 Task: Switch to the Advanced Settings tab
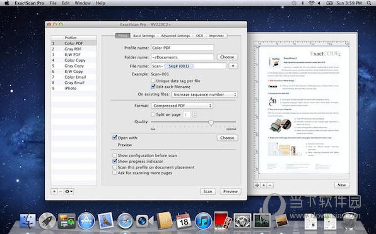[x=175, y=36]
